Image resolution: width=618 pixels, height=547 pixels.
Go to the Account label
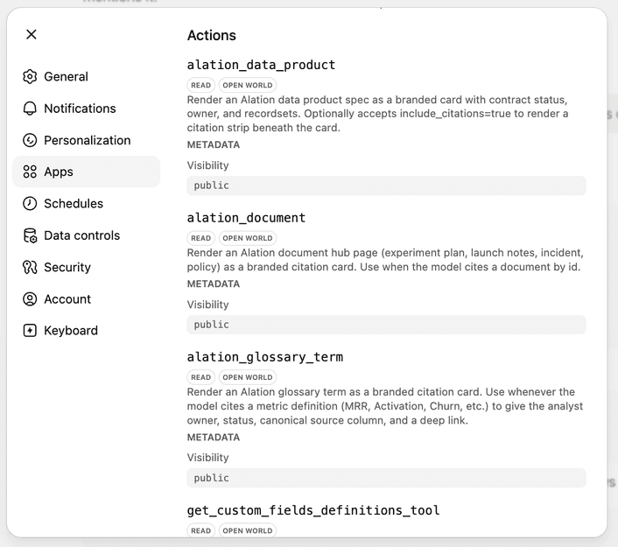pyautogui.click(x=67, y=299)
